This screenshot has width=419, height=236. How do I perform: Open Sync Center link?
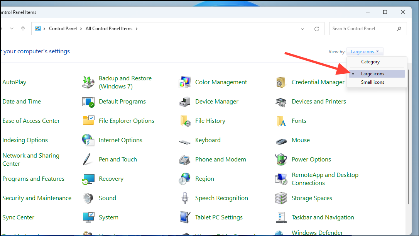[x=18, y=217]
